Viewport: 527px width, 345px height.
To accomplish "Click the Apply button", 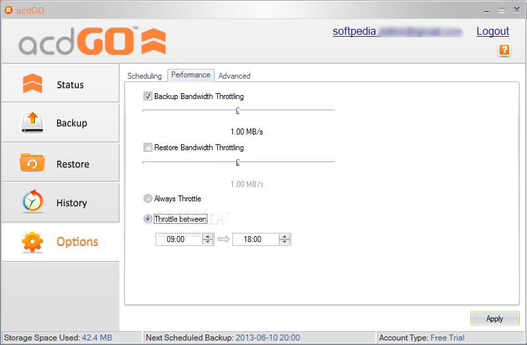I will 495,319.
